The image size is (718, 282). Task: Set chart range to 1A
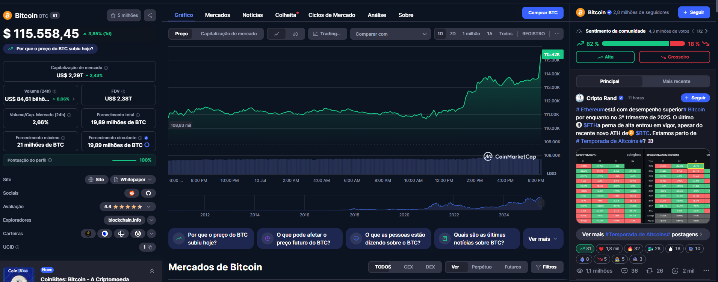(490, 34)
